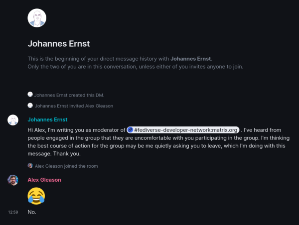299x225 pixels.
Task: Select the 'Alex Gleason joined the room' event
Action: point(63,166)
